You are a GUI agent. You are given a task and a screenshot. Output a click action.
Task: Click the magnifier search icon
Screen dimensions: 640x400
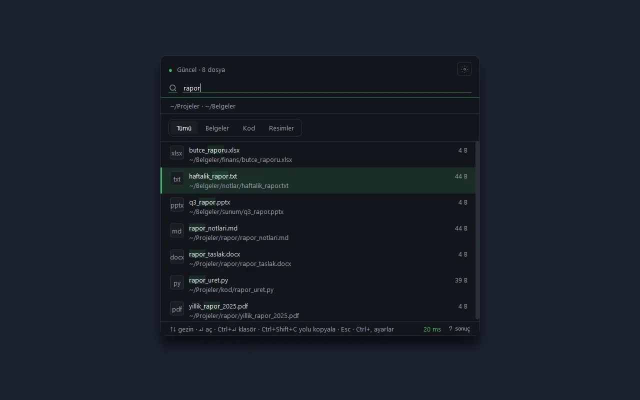point(173,88)
